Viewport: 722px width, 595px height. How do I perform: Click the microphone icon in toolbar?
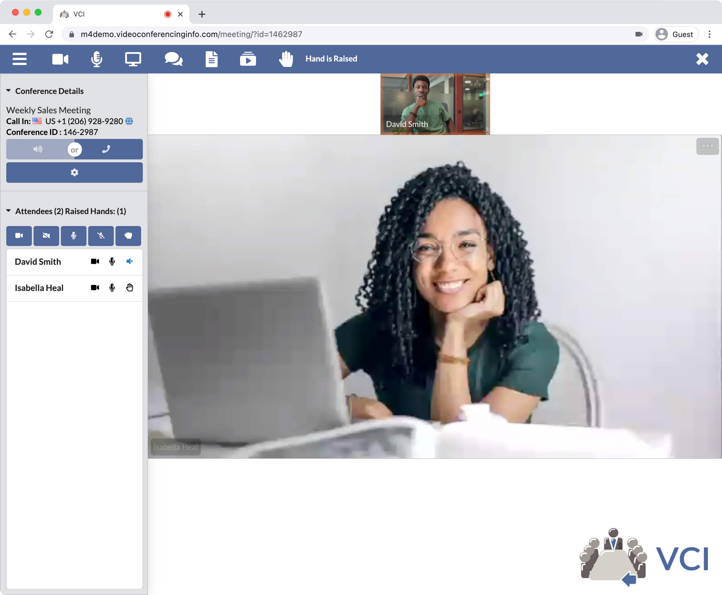pos(96,58)
